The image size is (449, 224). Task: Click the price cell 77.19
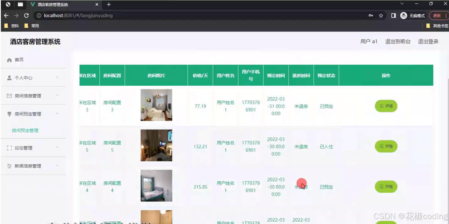201,106
